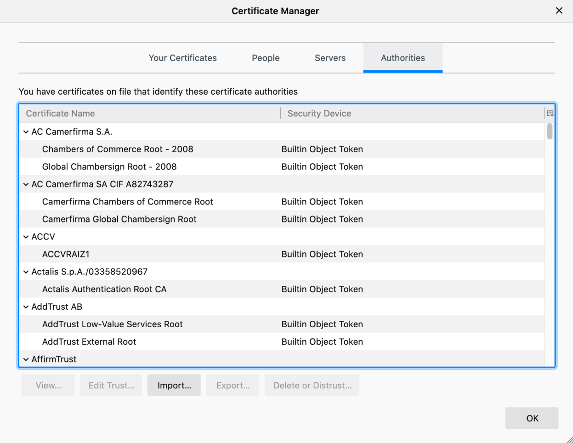Collapse the AC Camerfirma SA CIF A82743287 group
Viewport: 573px width, 443px height.
[x=26, y=184]
